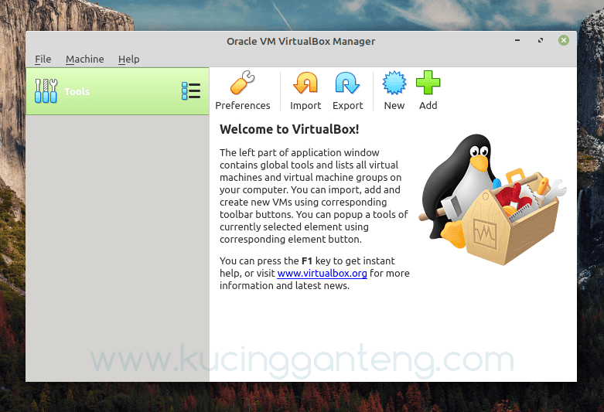604x412 pixels.
Task: Click the Oracle VM VirtualBox Manager title
Action: tap(301, 41)
